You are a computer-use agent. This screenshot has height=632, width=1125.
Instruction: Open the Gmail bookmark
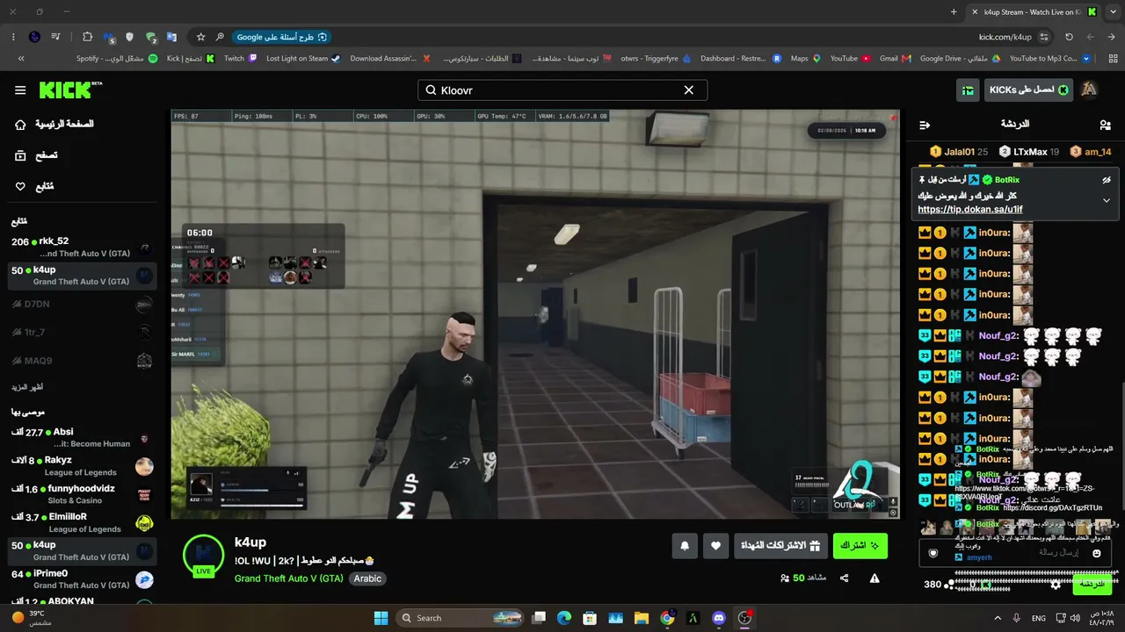(895, 59)
